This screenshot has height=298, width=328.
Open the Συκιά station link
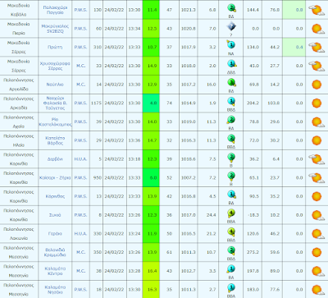tap(55, 215)
